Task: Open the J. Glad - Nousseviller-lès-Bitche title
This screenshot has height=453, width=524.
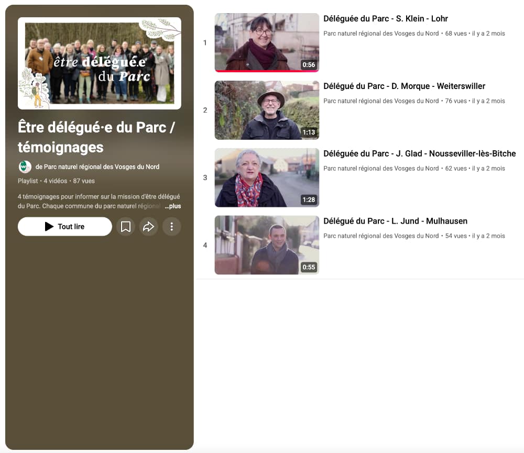Action: coord(419,154)
